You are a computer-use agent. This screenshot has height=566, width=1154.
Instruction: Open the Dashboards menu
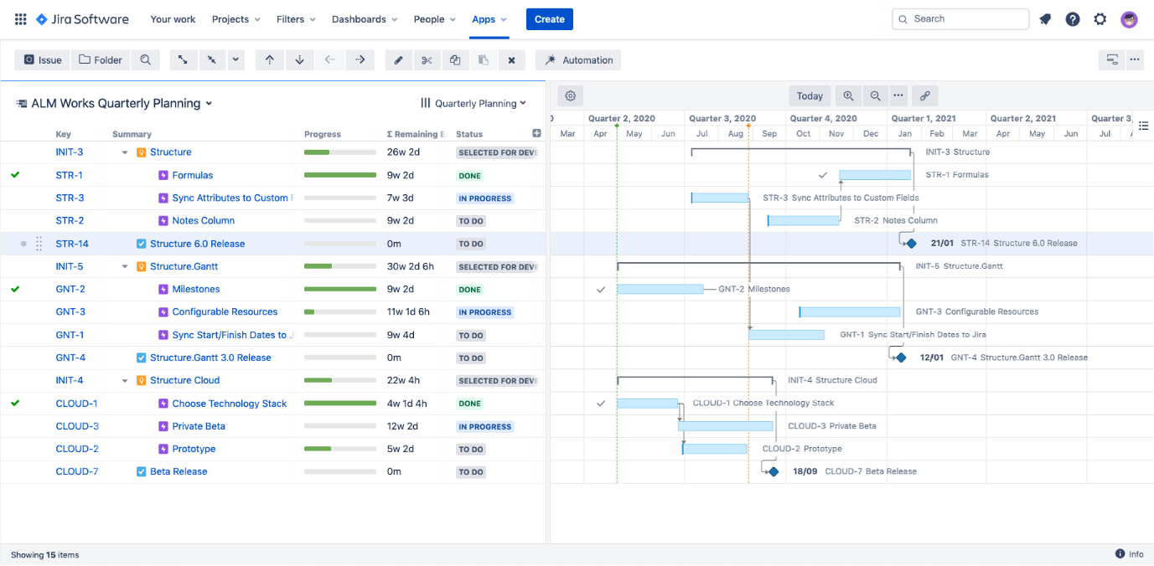tap(365, 19)
